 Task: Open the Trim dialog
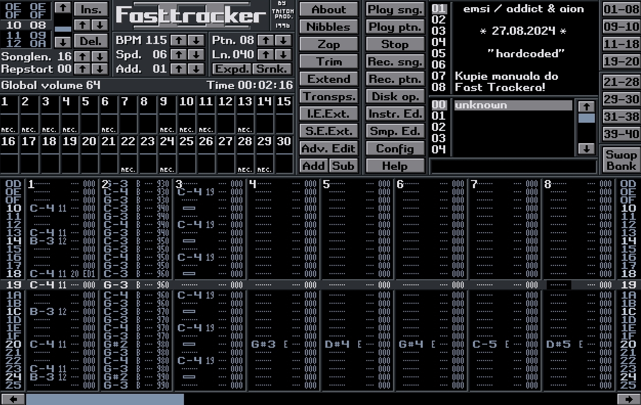pos(328,61)
